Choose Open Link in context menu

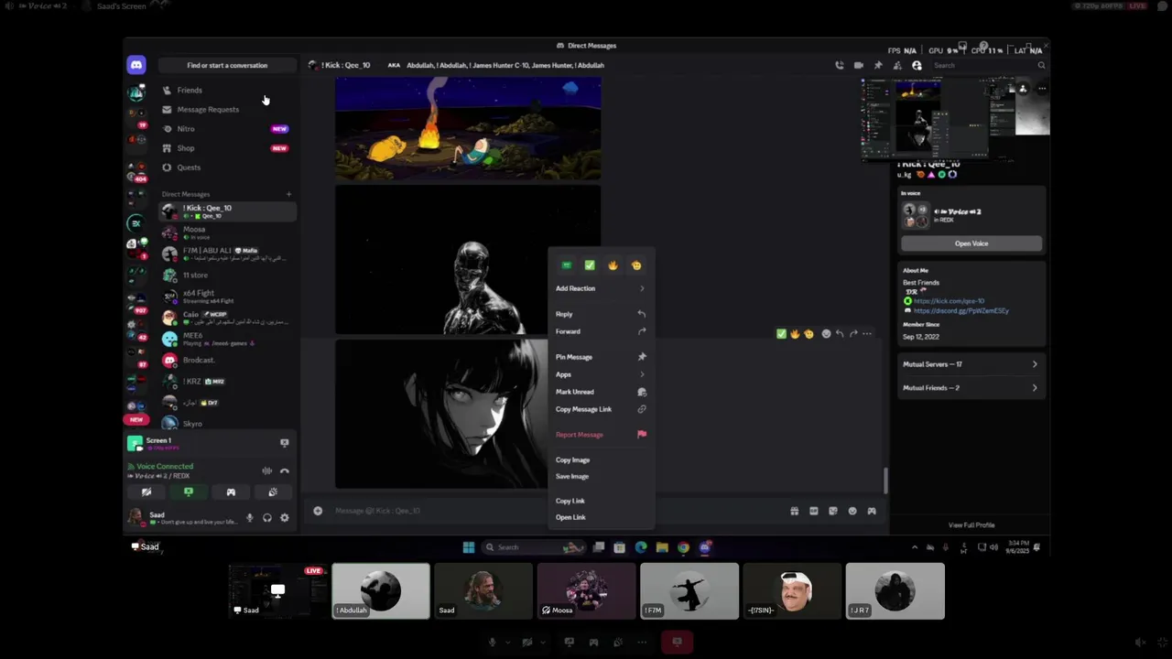point(600,517)
